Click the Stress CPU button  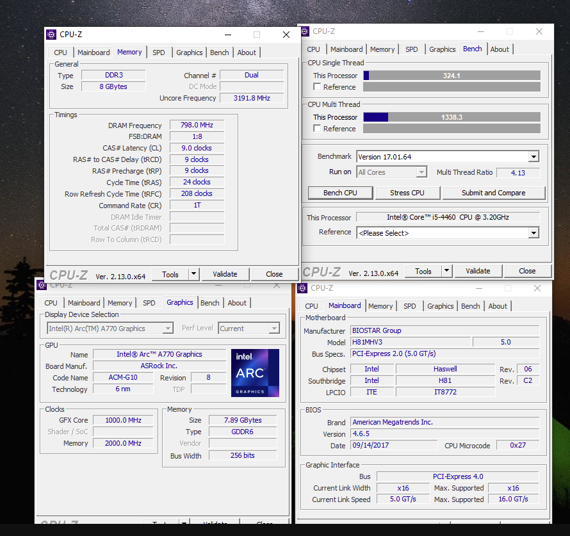[x=407, y=193]
